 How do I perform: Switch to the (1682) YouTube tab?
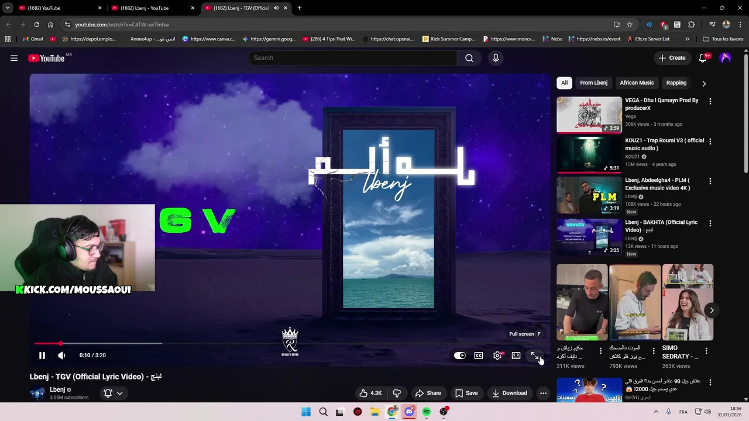(x=60, y=8)
